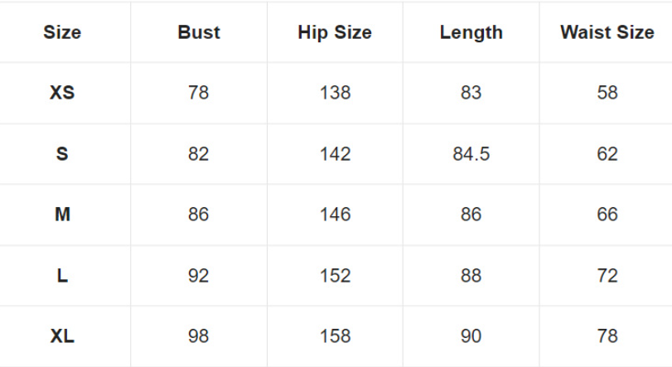This screenshot has height=367, width=672.
Task: Click the Bust column header
Action: [x=199, y=33]
